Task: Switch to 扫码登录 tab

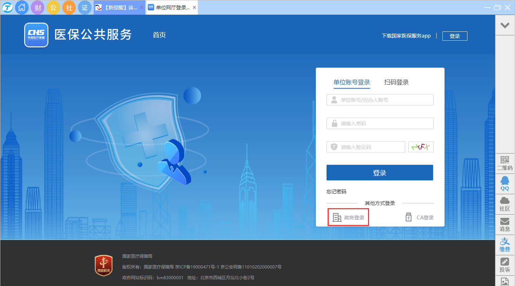Action: coord(396,82)
